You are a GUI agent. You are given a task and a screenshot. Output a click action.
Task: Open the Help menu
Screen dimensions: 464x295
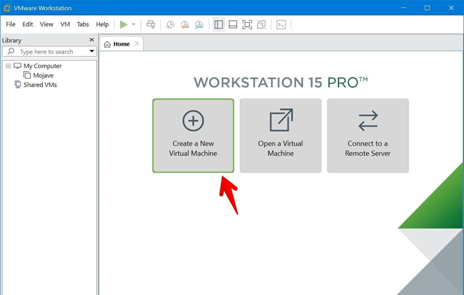103,24
